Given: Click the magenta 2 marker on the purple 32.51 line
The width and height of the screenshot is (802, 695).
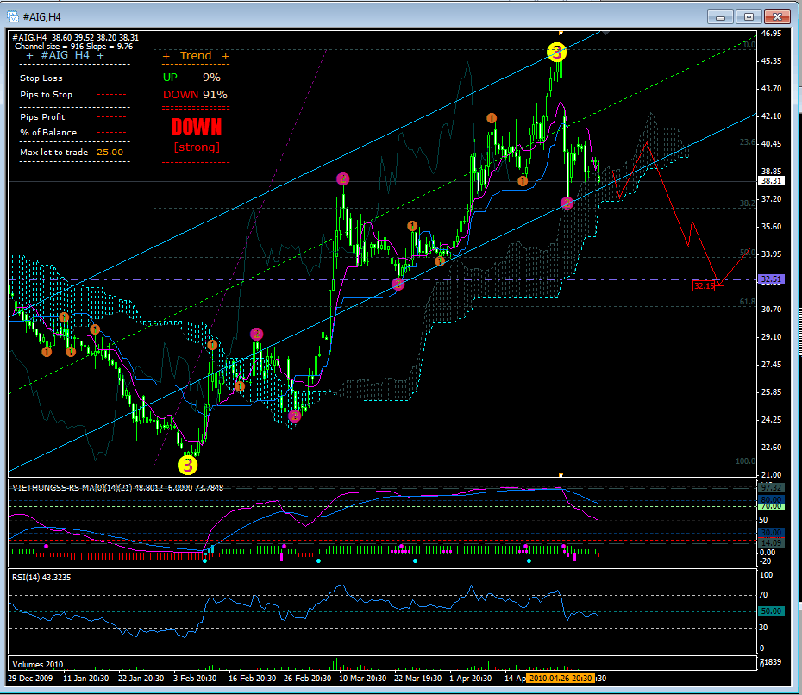Looking at the screenshot, I should click(x=398, y=285).
